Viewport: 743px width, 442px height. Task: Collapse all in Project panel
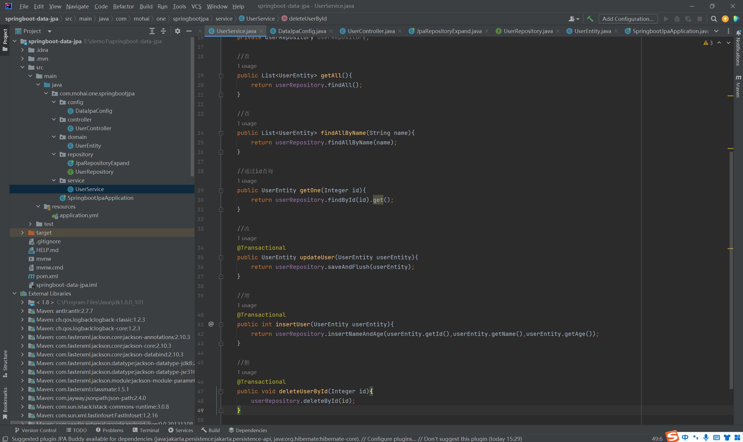coord(163,31)
